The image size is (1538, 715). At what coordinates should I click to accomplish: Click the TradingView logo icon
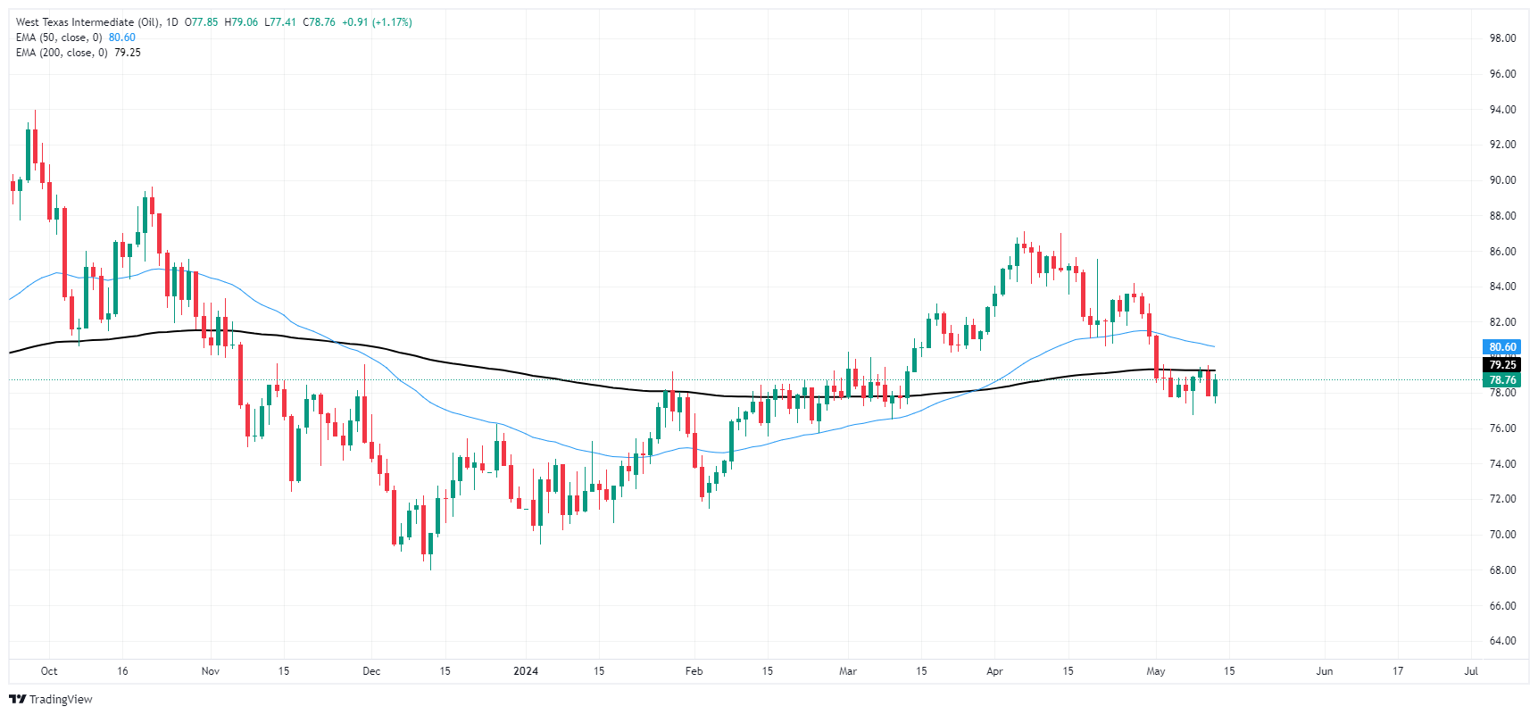coord(17,699)
